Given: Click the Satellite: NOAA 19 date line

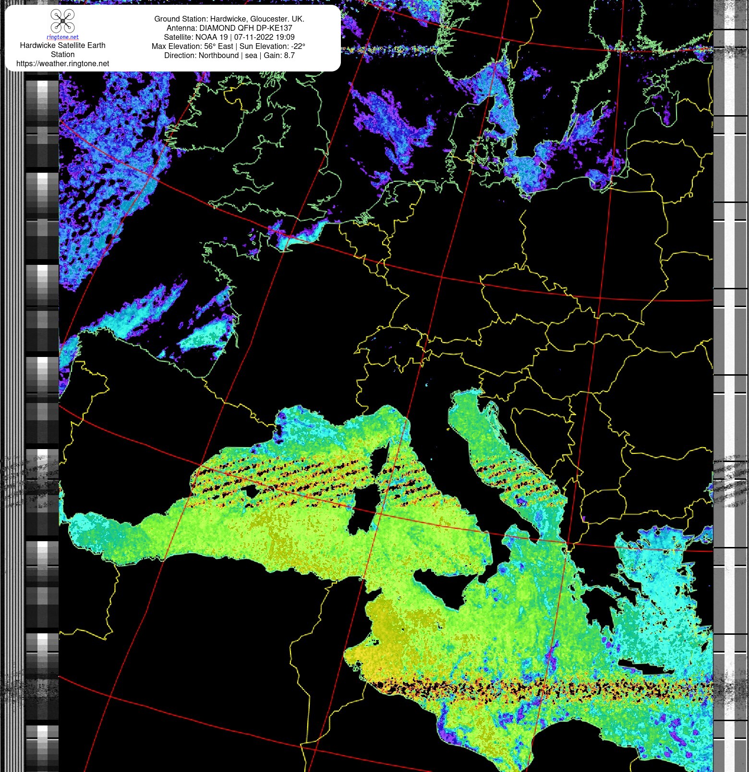Looking at the screenshot, I should [229, 37].
